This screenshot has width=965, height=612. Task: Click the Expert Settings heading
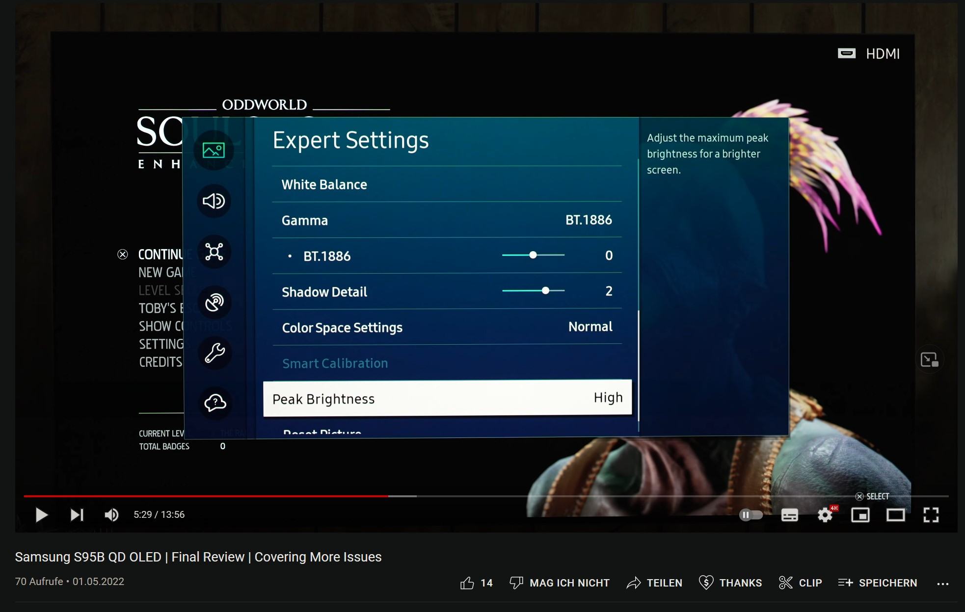coord(350,140)
